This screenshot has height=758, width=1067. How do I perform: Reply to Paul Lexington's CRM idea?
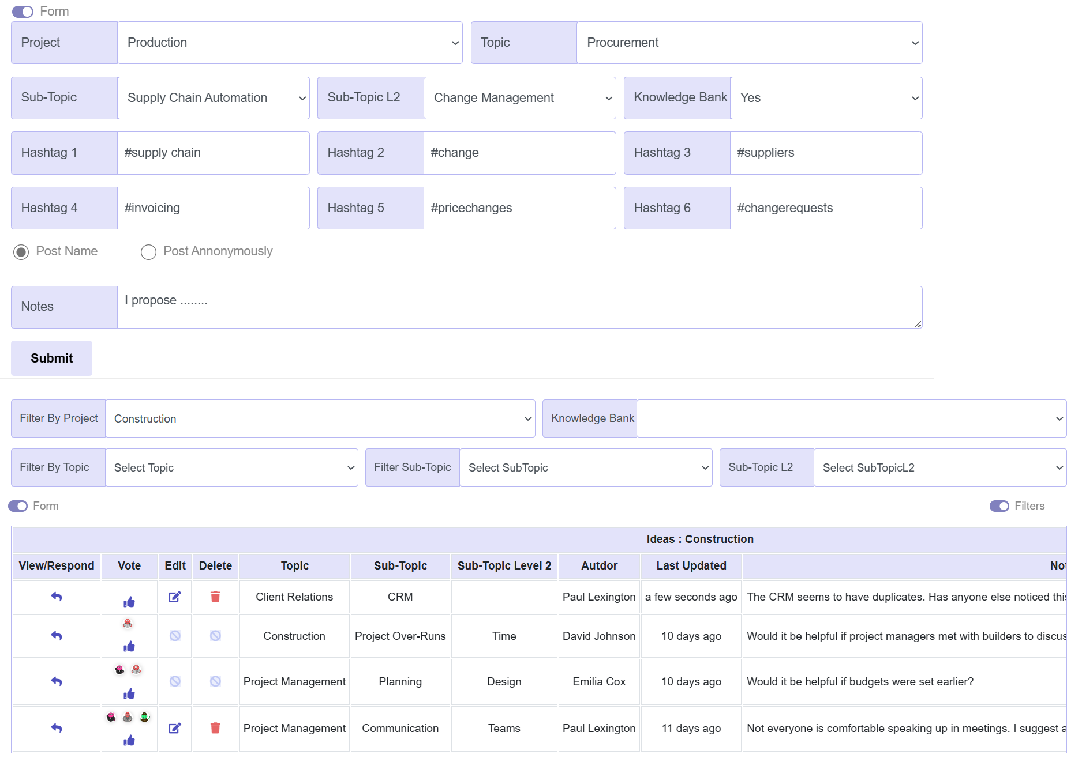56,597
